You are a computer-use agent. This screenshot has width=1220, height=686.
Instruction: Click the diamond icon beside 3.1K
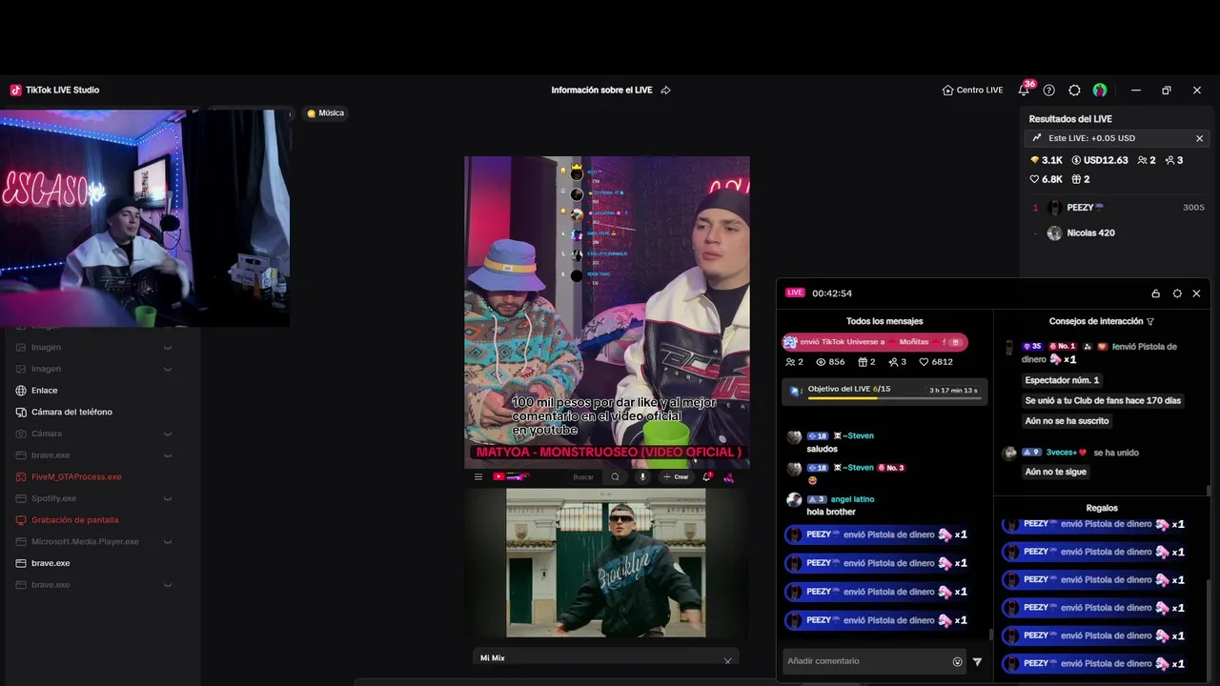(1034, 160)
